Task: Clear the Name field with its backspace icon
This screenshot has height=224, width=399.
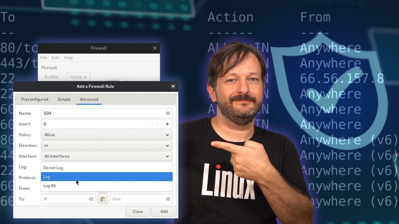Action: click(167, 113)
